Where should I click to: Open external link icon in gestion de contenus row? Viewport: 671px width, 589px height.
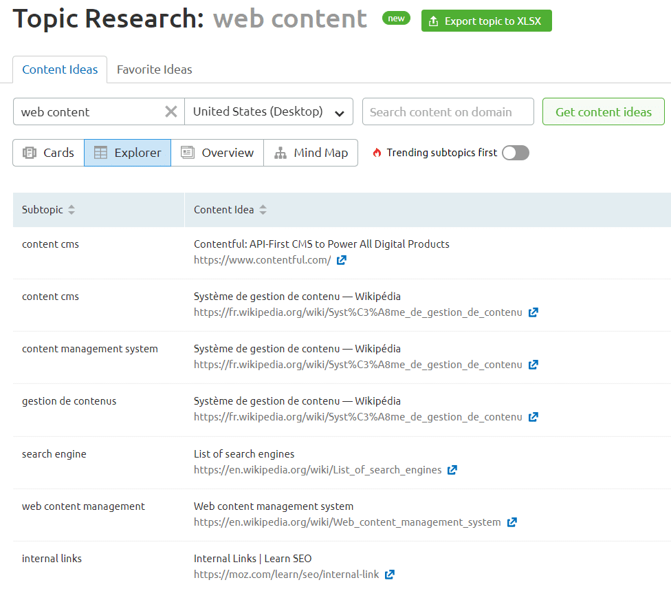tap(533, 417)
